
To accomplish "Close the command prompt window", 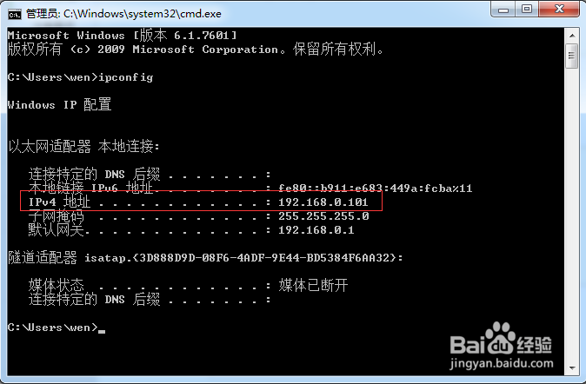I will pos(559,10).
